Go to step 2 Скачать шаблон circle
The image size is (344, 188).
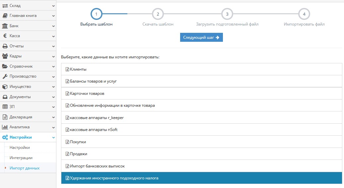pyautogui.click(x=158, y=14)
